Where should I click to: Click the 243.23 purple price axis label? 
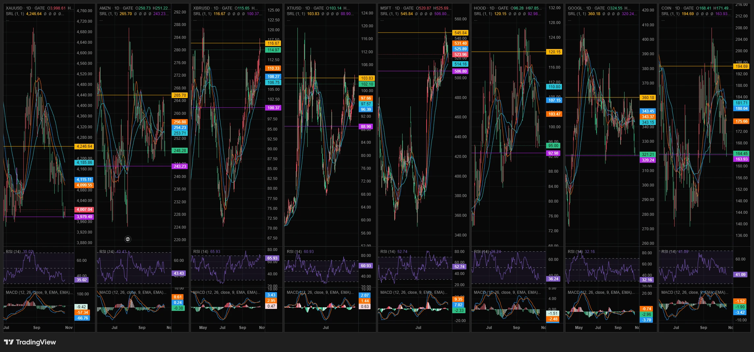pos(180,166)
